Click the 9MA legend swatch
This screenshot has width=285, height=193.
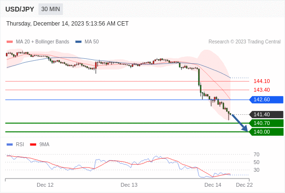pyautogui.click(x=33, y=145)
